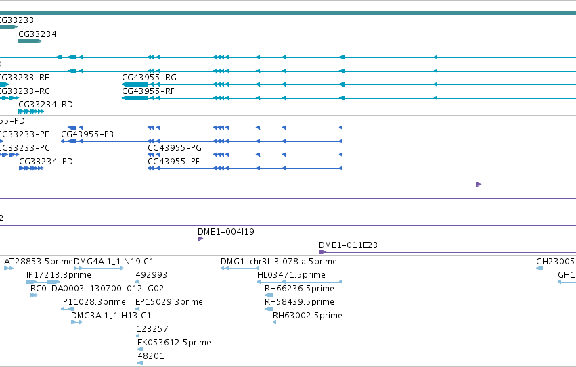Click the RH58439.5prime alignment glyph
The width and height of the screenshot is (576, 367).
tap(269, 309)
